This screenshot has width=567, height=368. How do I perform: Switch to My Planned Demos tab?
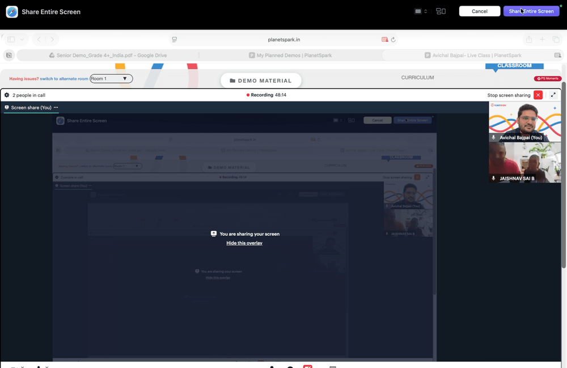pos(290,56)
